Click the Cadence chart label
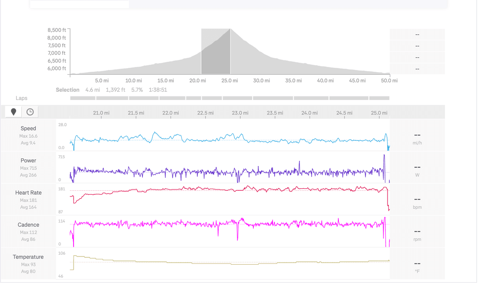This screenshot has height=283, width=479. [x=28, y=225]
